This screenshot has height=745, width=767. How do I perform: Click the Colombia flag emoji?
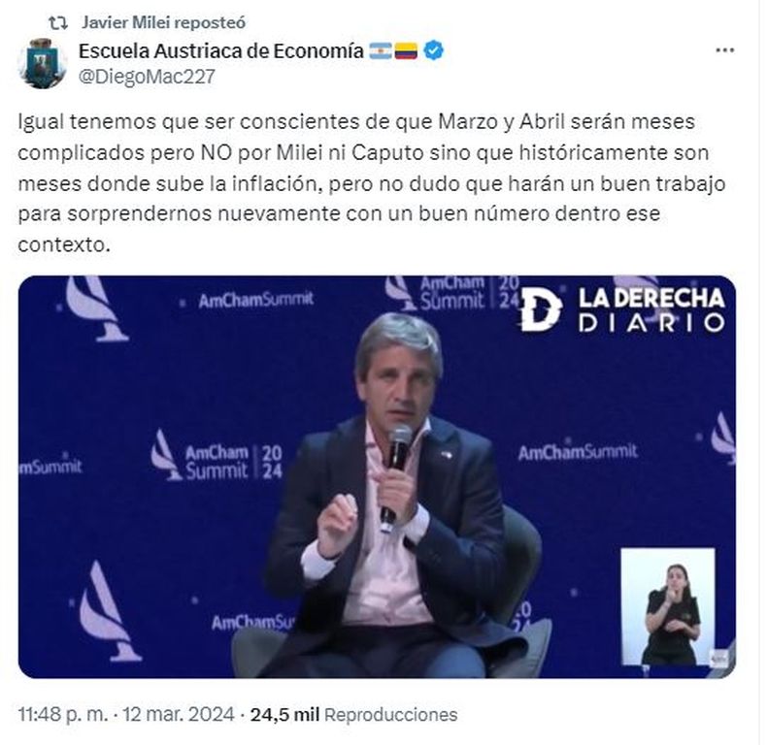click(x=406, y=50)
